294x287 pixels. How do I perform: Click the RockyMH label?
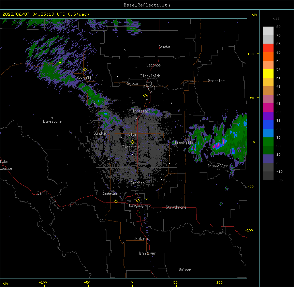(84, 77)
